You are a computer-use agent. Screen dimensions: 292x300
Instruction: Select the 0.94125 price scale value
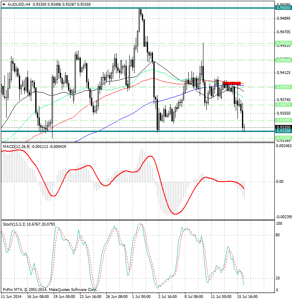pos(284,73)
